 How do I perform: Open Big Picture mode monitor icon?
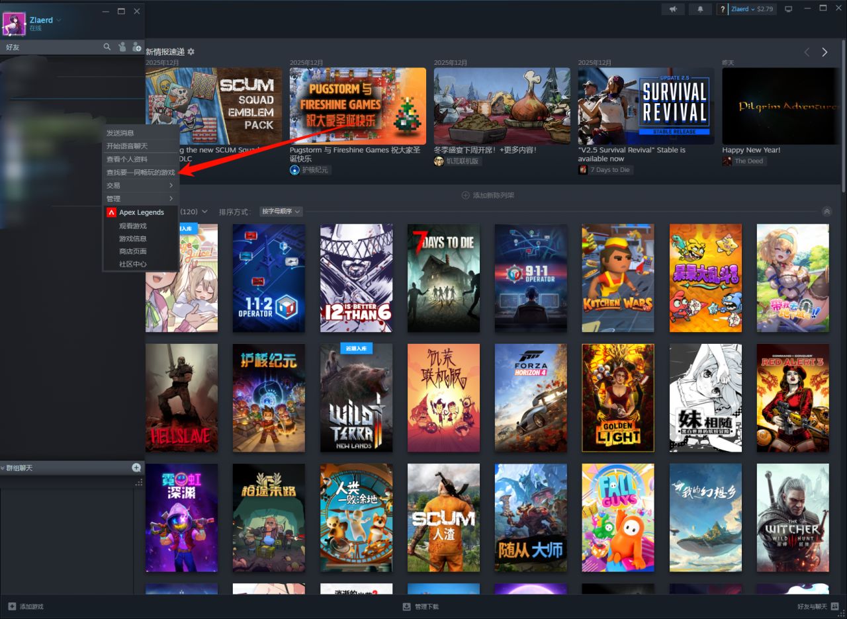(x=788, y=9)
